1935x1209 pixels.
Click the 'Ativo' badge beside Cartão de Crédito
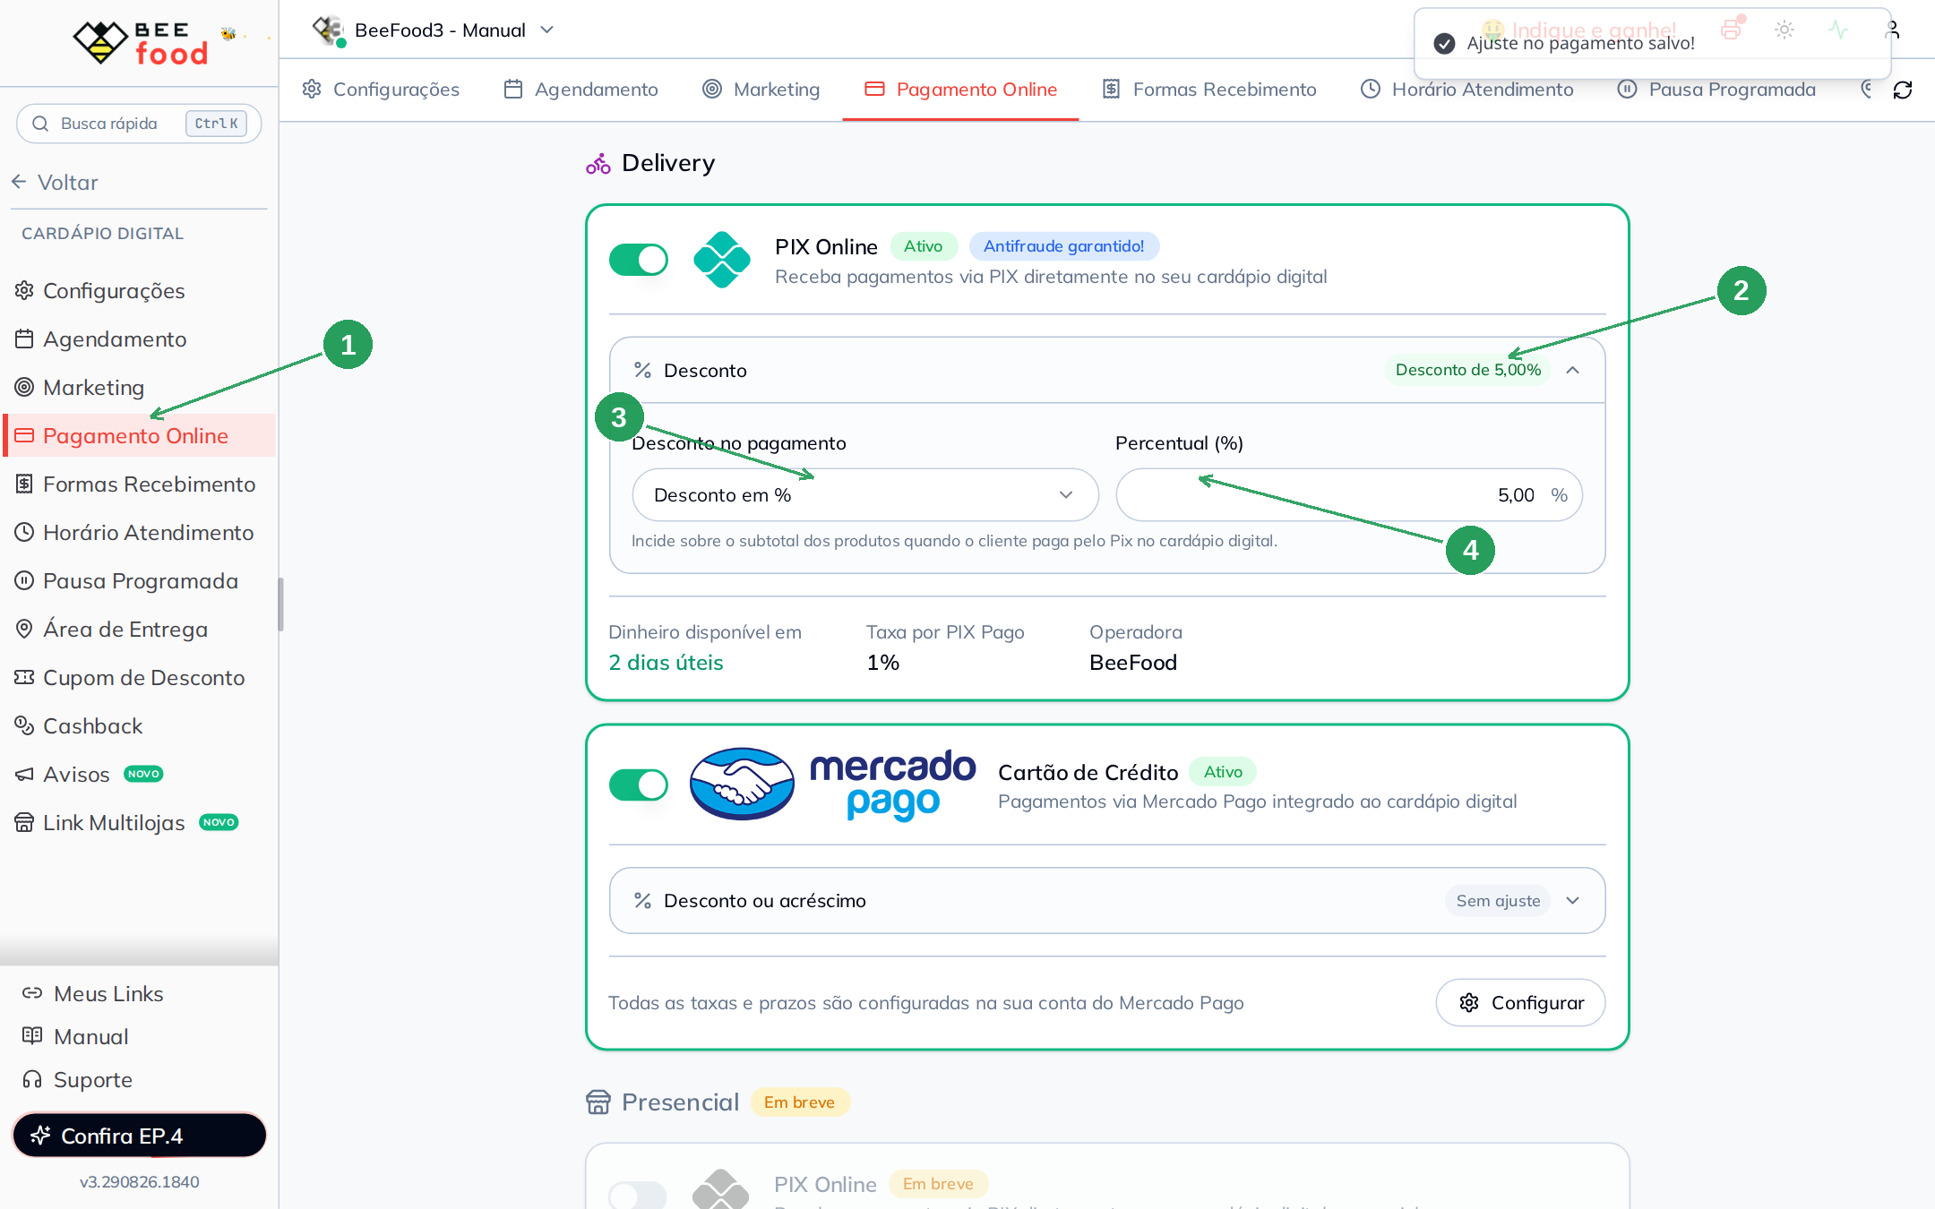[1223, 772]
